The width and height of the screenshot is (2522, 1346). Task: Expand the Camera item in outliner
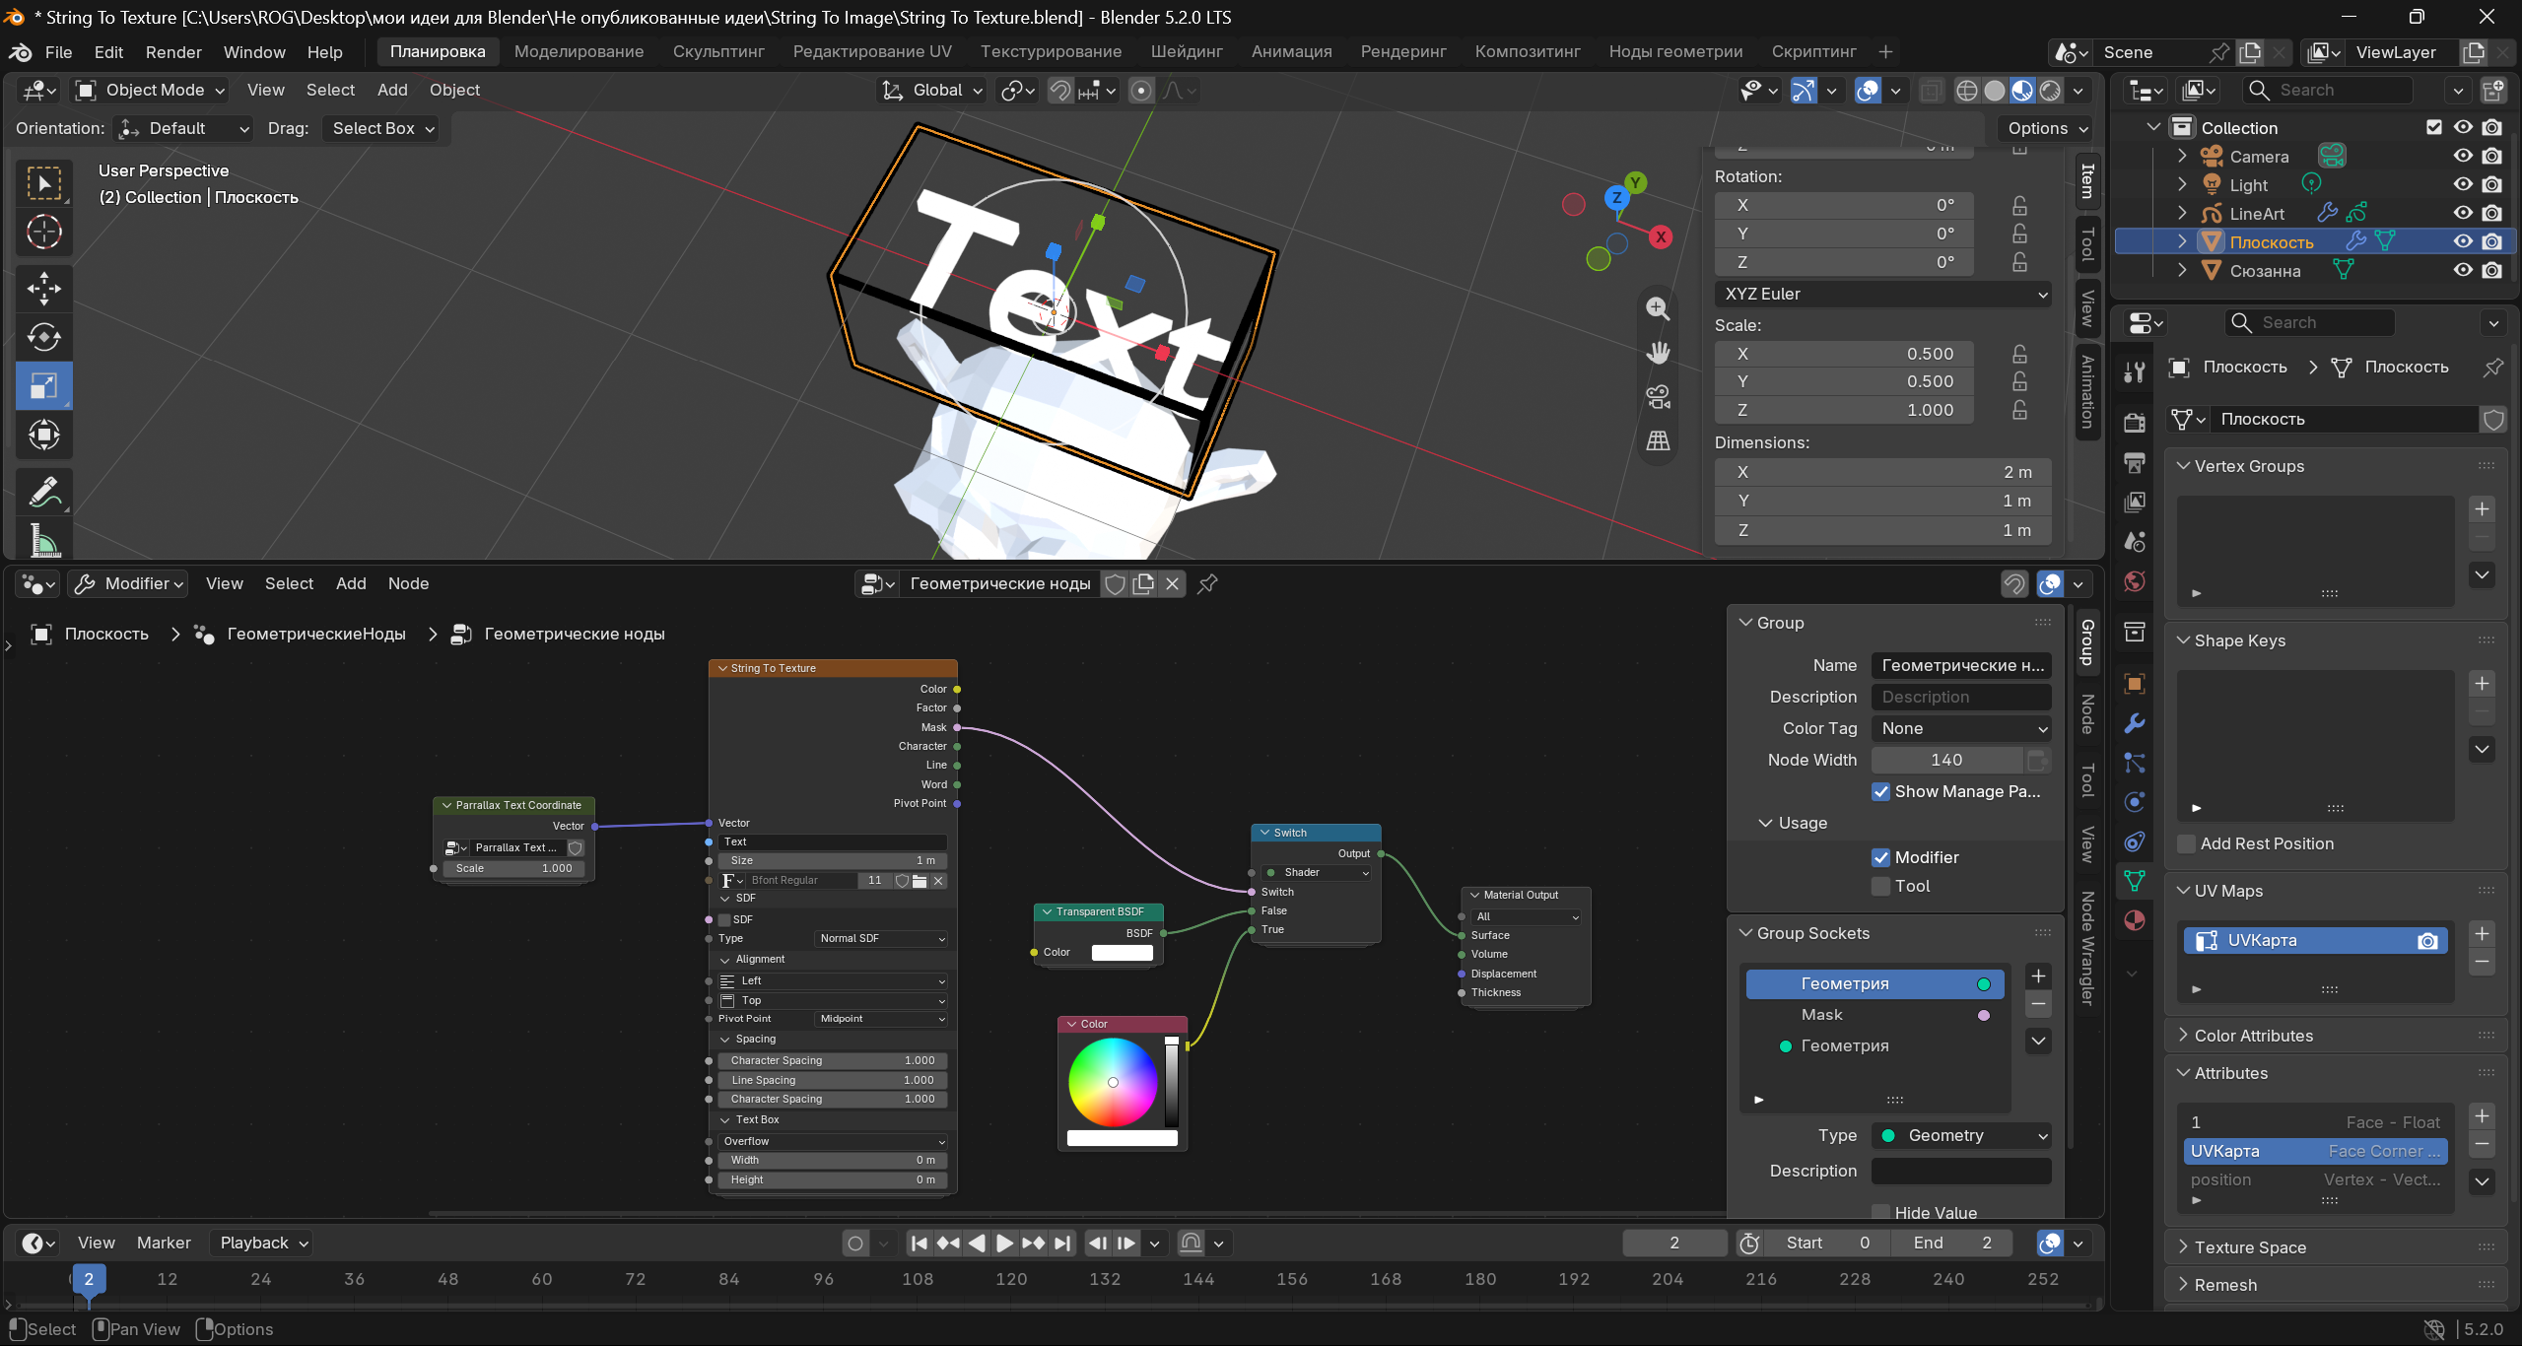point(2182,156)
